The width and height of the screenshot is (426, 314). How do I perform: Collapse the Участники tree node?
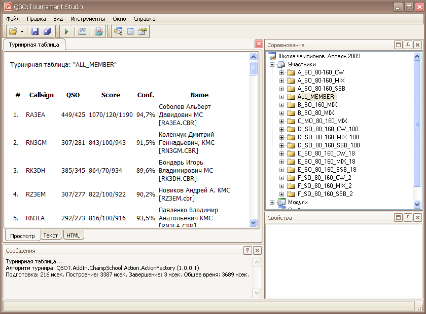coord(272,64)
